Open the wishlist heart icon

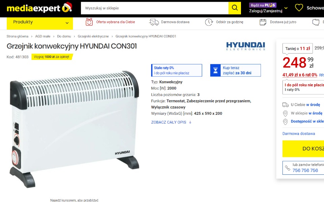pos(299,8)
